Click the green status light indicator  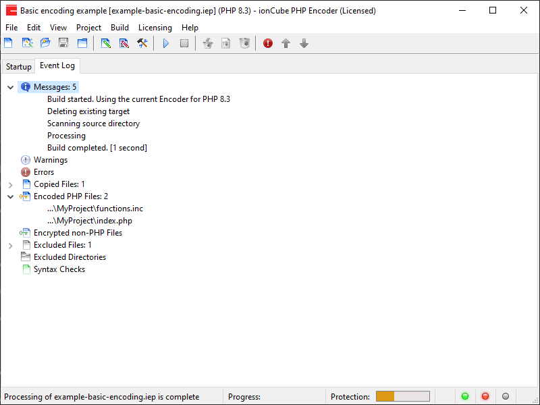coord(465,396)
